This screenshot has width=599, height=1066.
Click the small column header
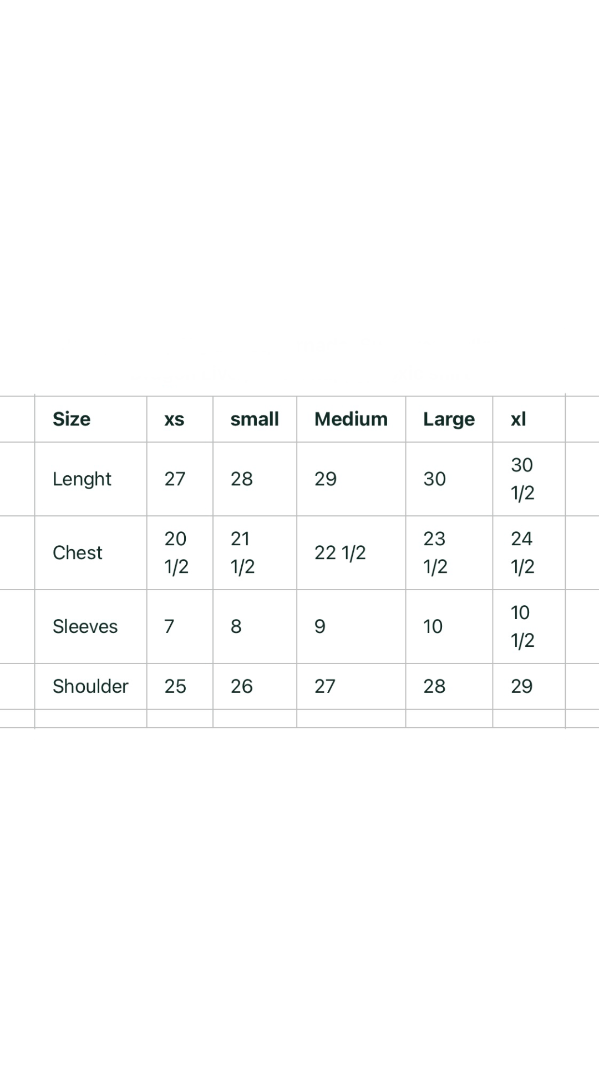[255, 419]
